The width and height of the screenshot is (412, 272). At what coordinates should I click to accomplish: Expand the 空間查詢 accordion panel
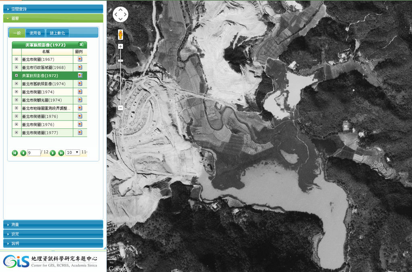(53, 9)
